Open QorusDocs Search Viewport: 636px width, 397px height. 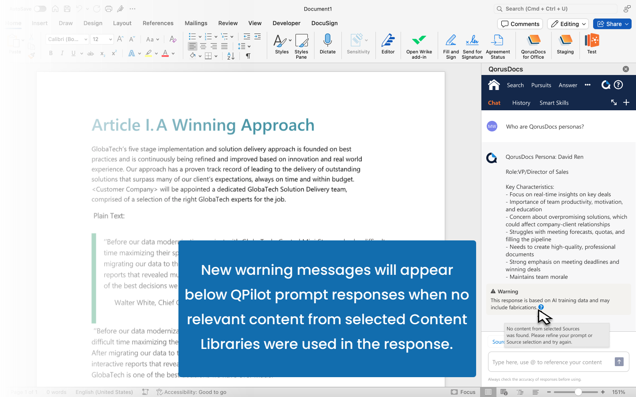click(515, 85)
